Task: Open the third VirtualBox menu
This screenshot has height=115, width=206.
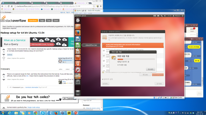Action: point(85,13)
